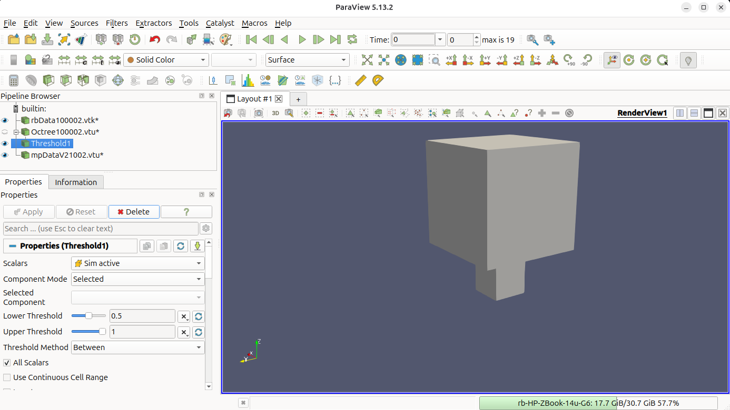Jump to the first frame
Image resolution: width=730 pixels, height=410 pixels.
[251, 39]
